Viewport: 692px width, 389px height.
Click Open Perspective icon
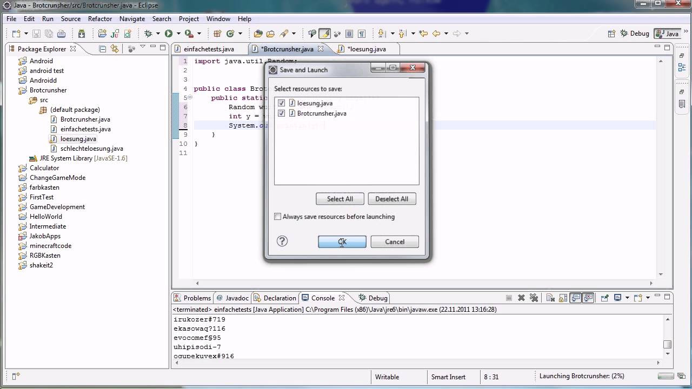(611, 33)
